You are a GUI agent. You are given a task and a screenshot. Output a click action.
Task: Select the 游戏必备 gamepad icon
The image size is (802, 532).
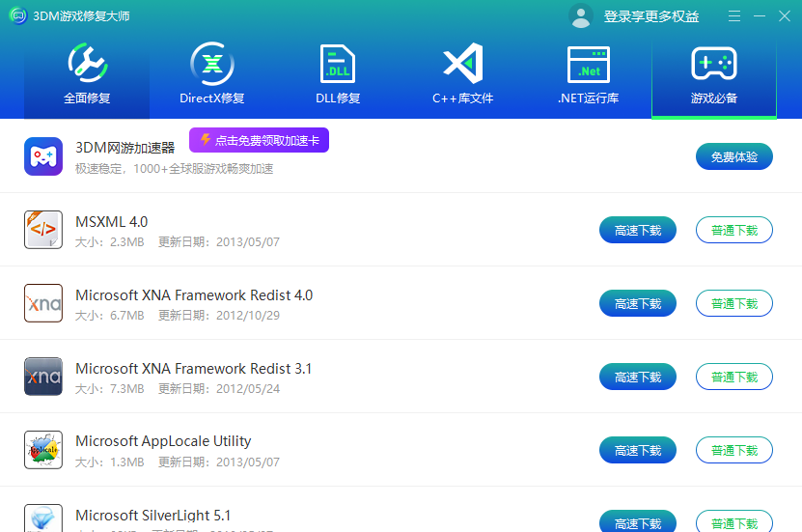tap(714, 64)
